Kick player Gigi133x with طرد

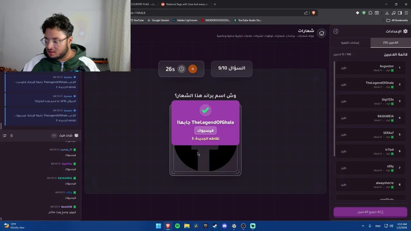coord(344,101)
